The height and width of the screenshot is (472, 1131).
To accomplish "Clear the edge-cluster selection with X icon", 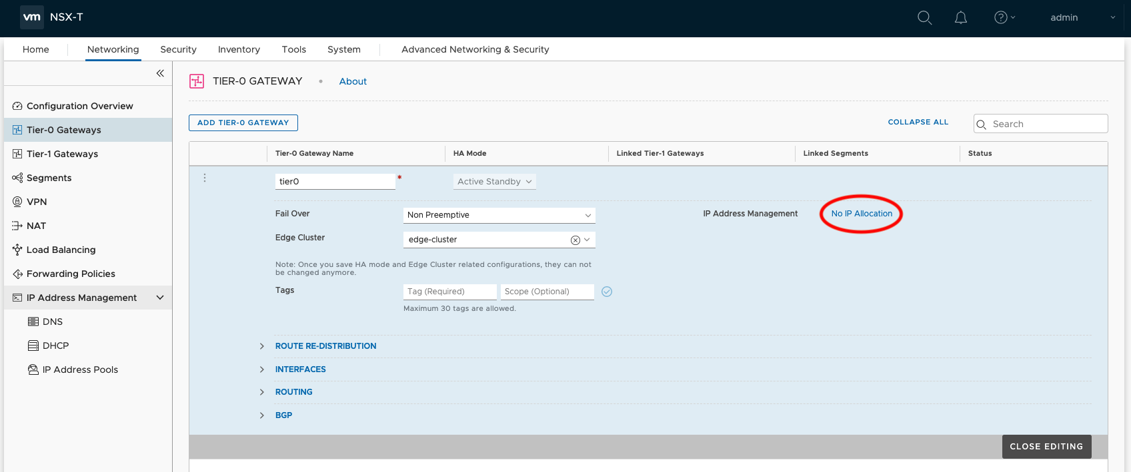I will click(x=575, y=240).
